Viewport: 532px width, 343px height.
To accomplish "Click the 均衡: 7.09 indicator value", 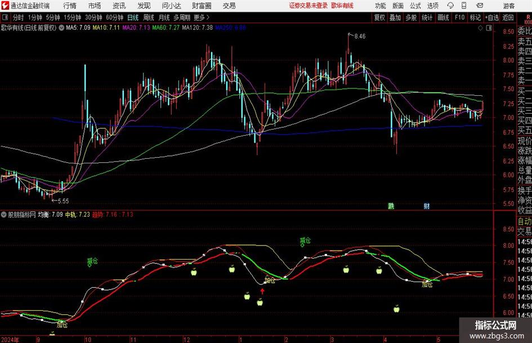I will click(x=50, y=215).
